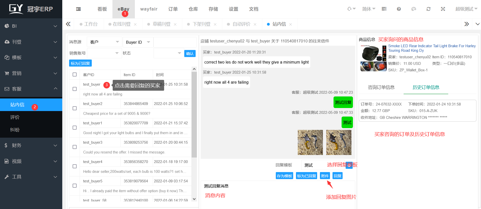This screenshot has height=209, width=481.
Task: Click the 确认 filter button
Action: tap(190, 54)
